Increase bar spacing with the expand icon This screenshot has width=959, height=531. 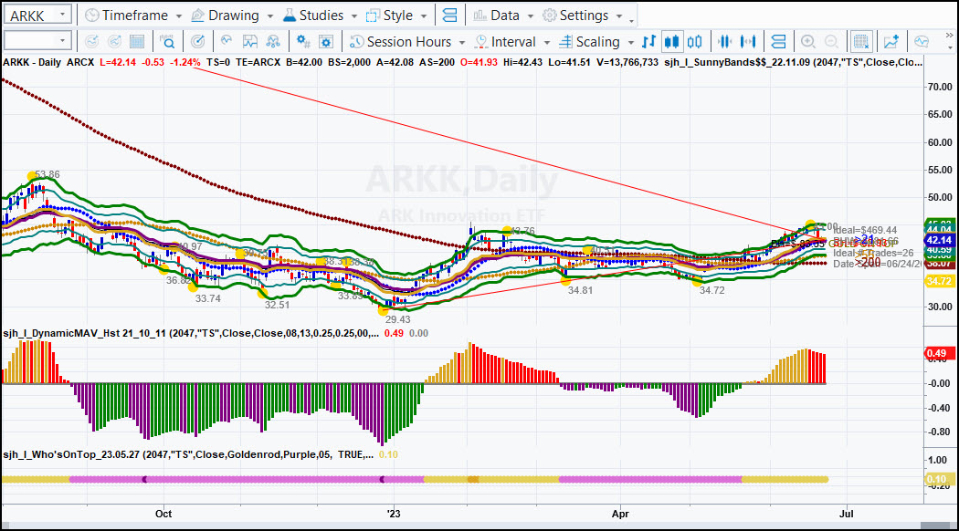[748, 42]
